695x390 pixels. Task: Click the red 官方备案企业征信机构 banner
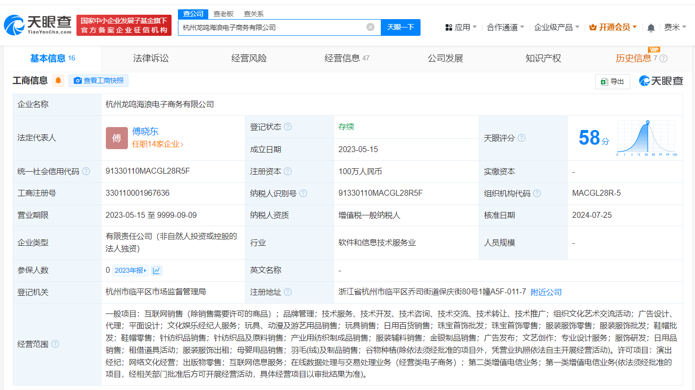pyautogui.click(x=124, y=25)
